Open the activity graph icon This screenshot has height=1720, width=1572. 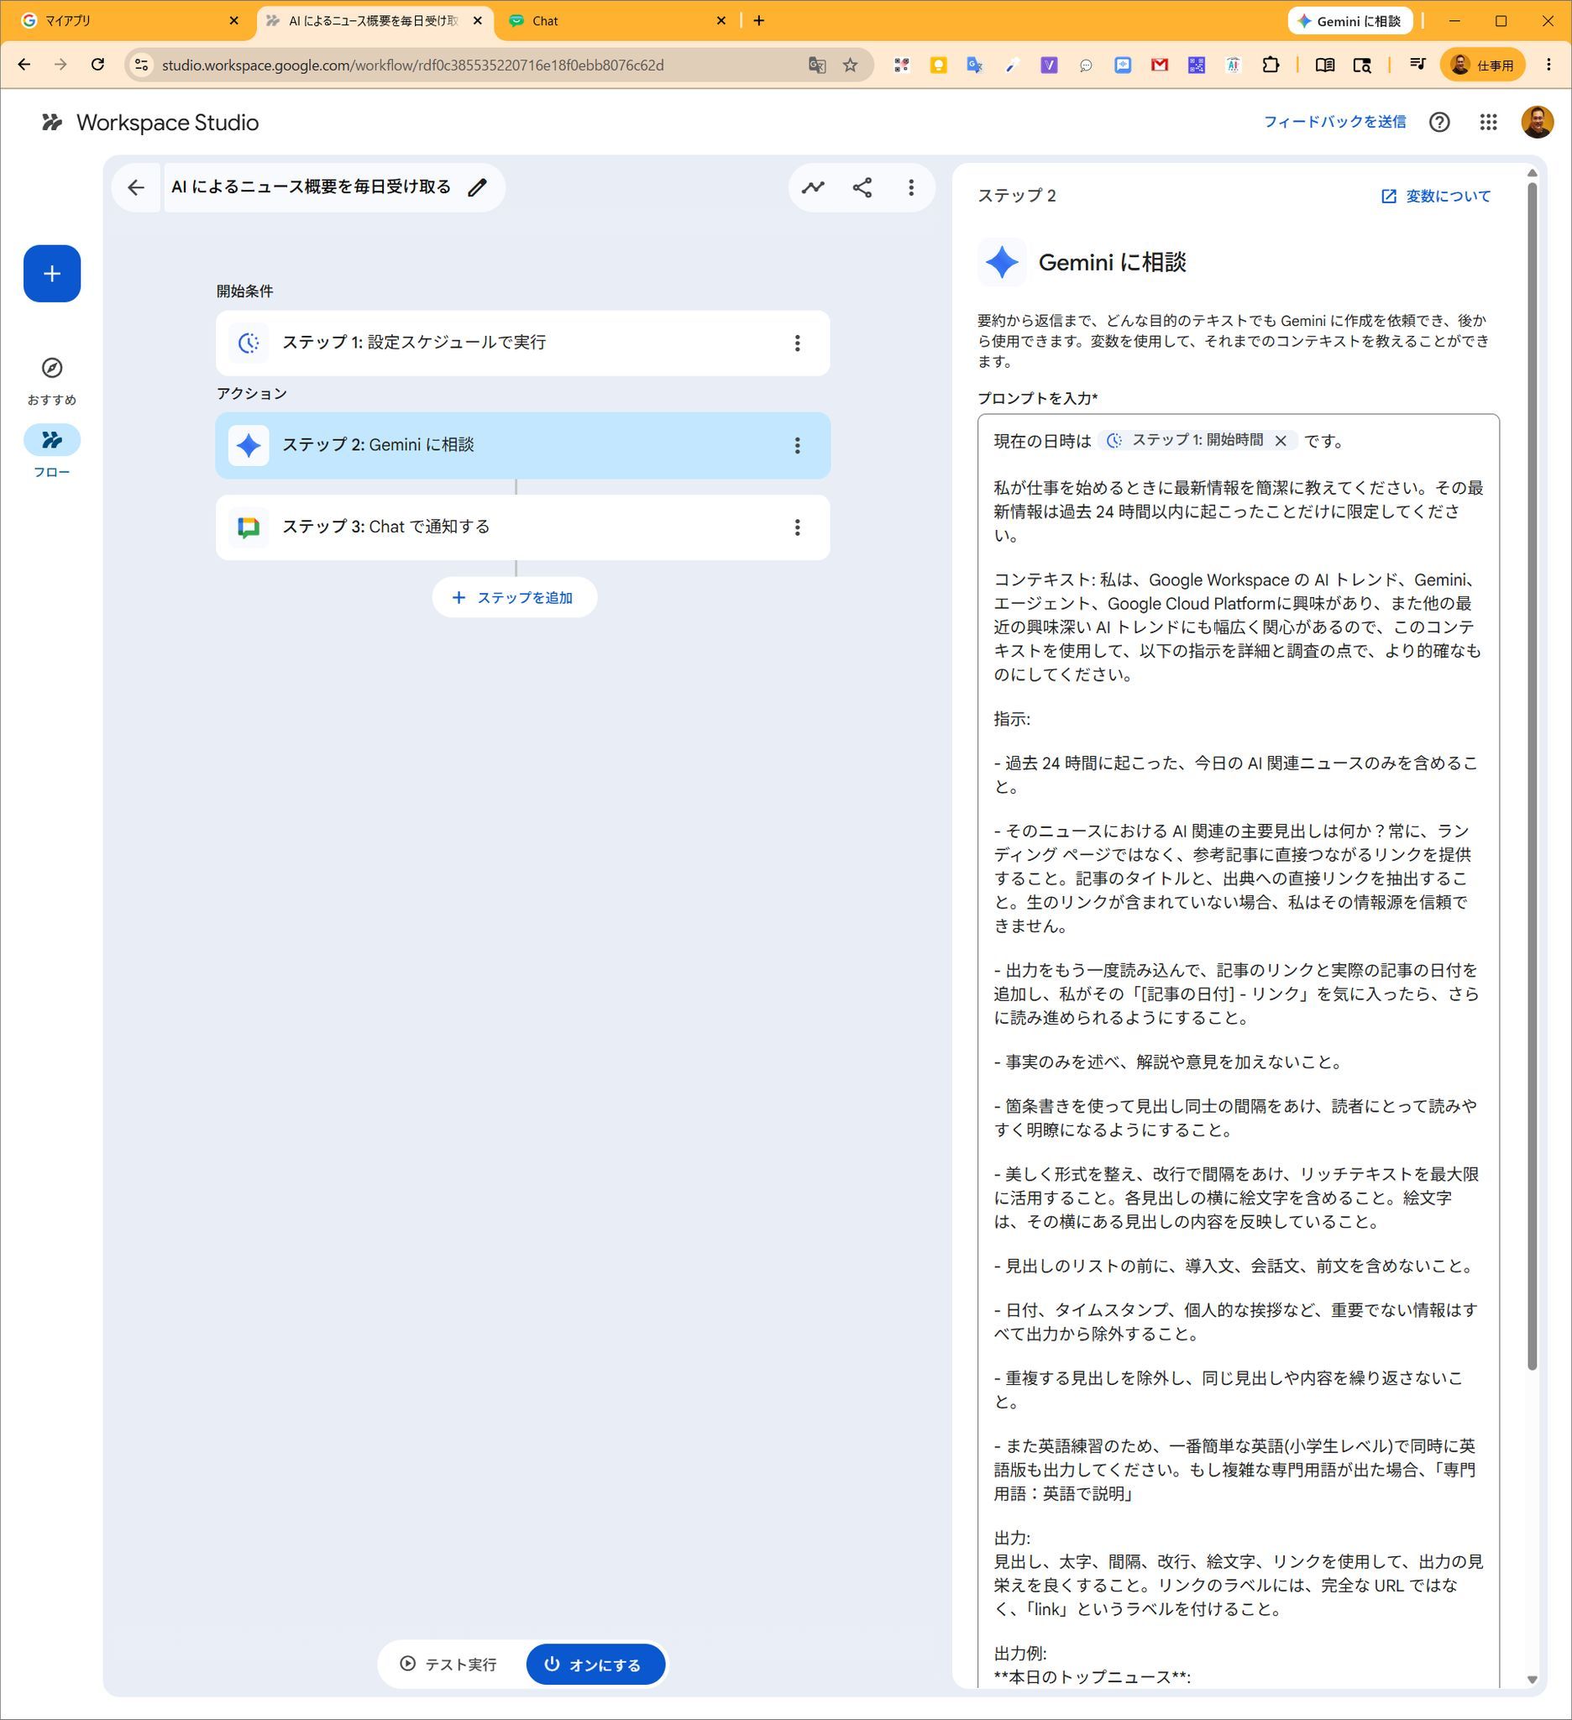tap(813, 187)
